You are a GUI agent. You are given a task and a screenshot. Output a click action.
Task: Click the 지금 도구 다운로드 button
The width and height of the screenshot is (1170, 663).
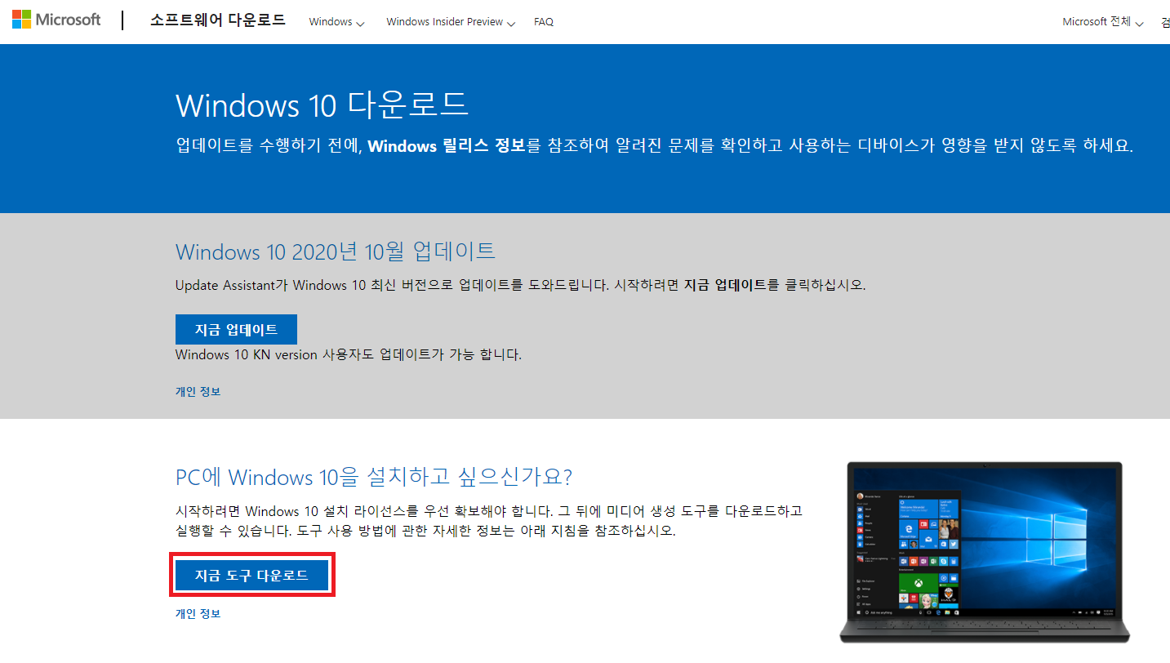click(x=251, y=576)
